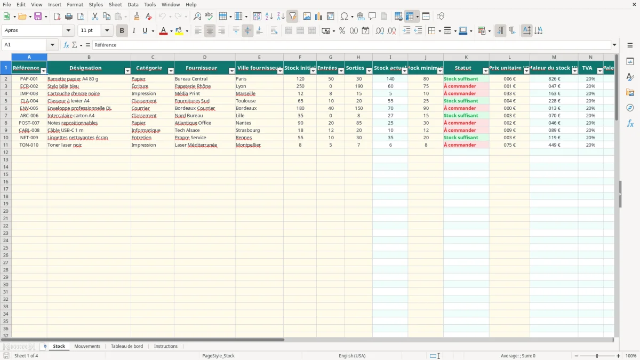Click the yellow Background Color swatch
640x360 pixels.
point(179,31)
